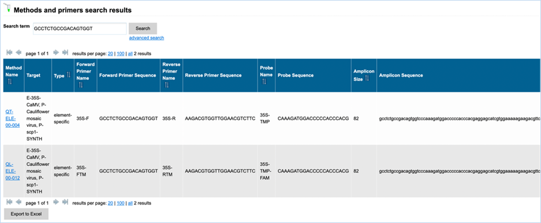Image resolution: width=541 pixels, height=223 pixels.
Task: Click the first page arrow above table
Action: pyautogui.click(x=10, y=53)
